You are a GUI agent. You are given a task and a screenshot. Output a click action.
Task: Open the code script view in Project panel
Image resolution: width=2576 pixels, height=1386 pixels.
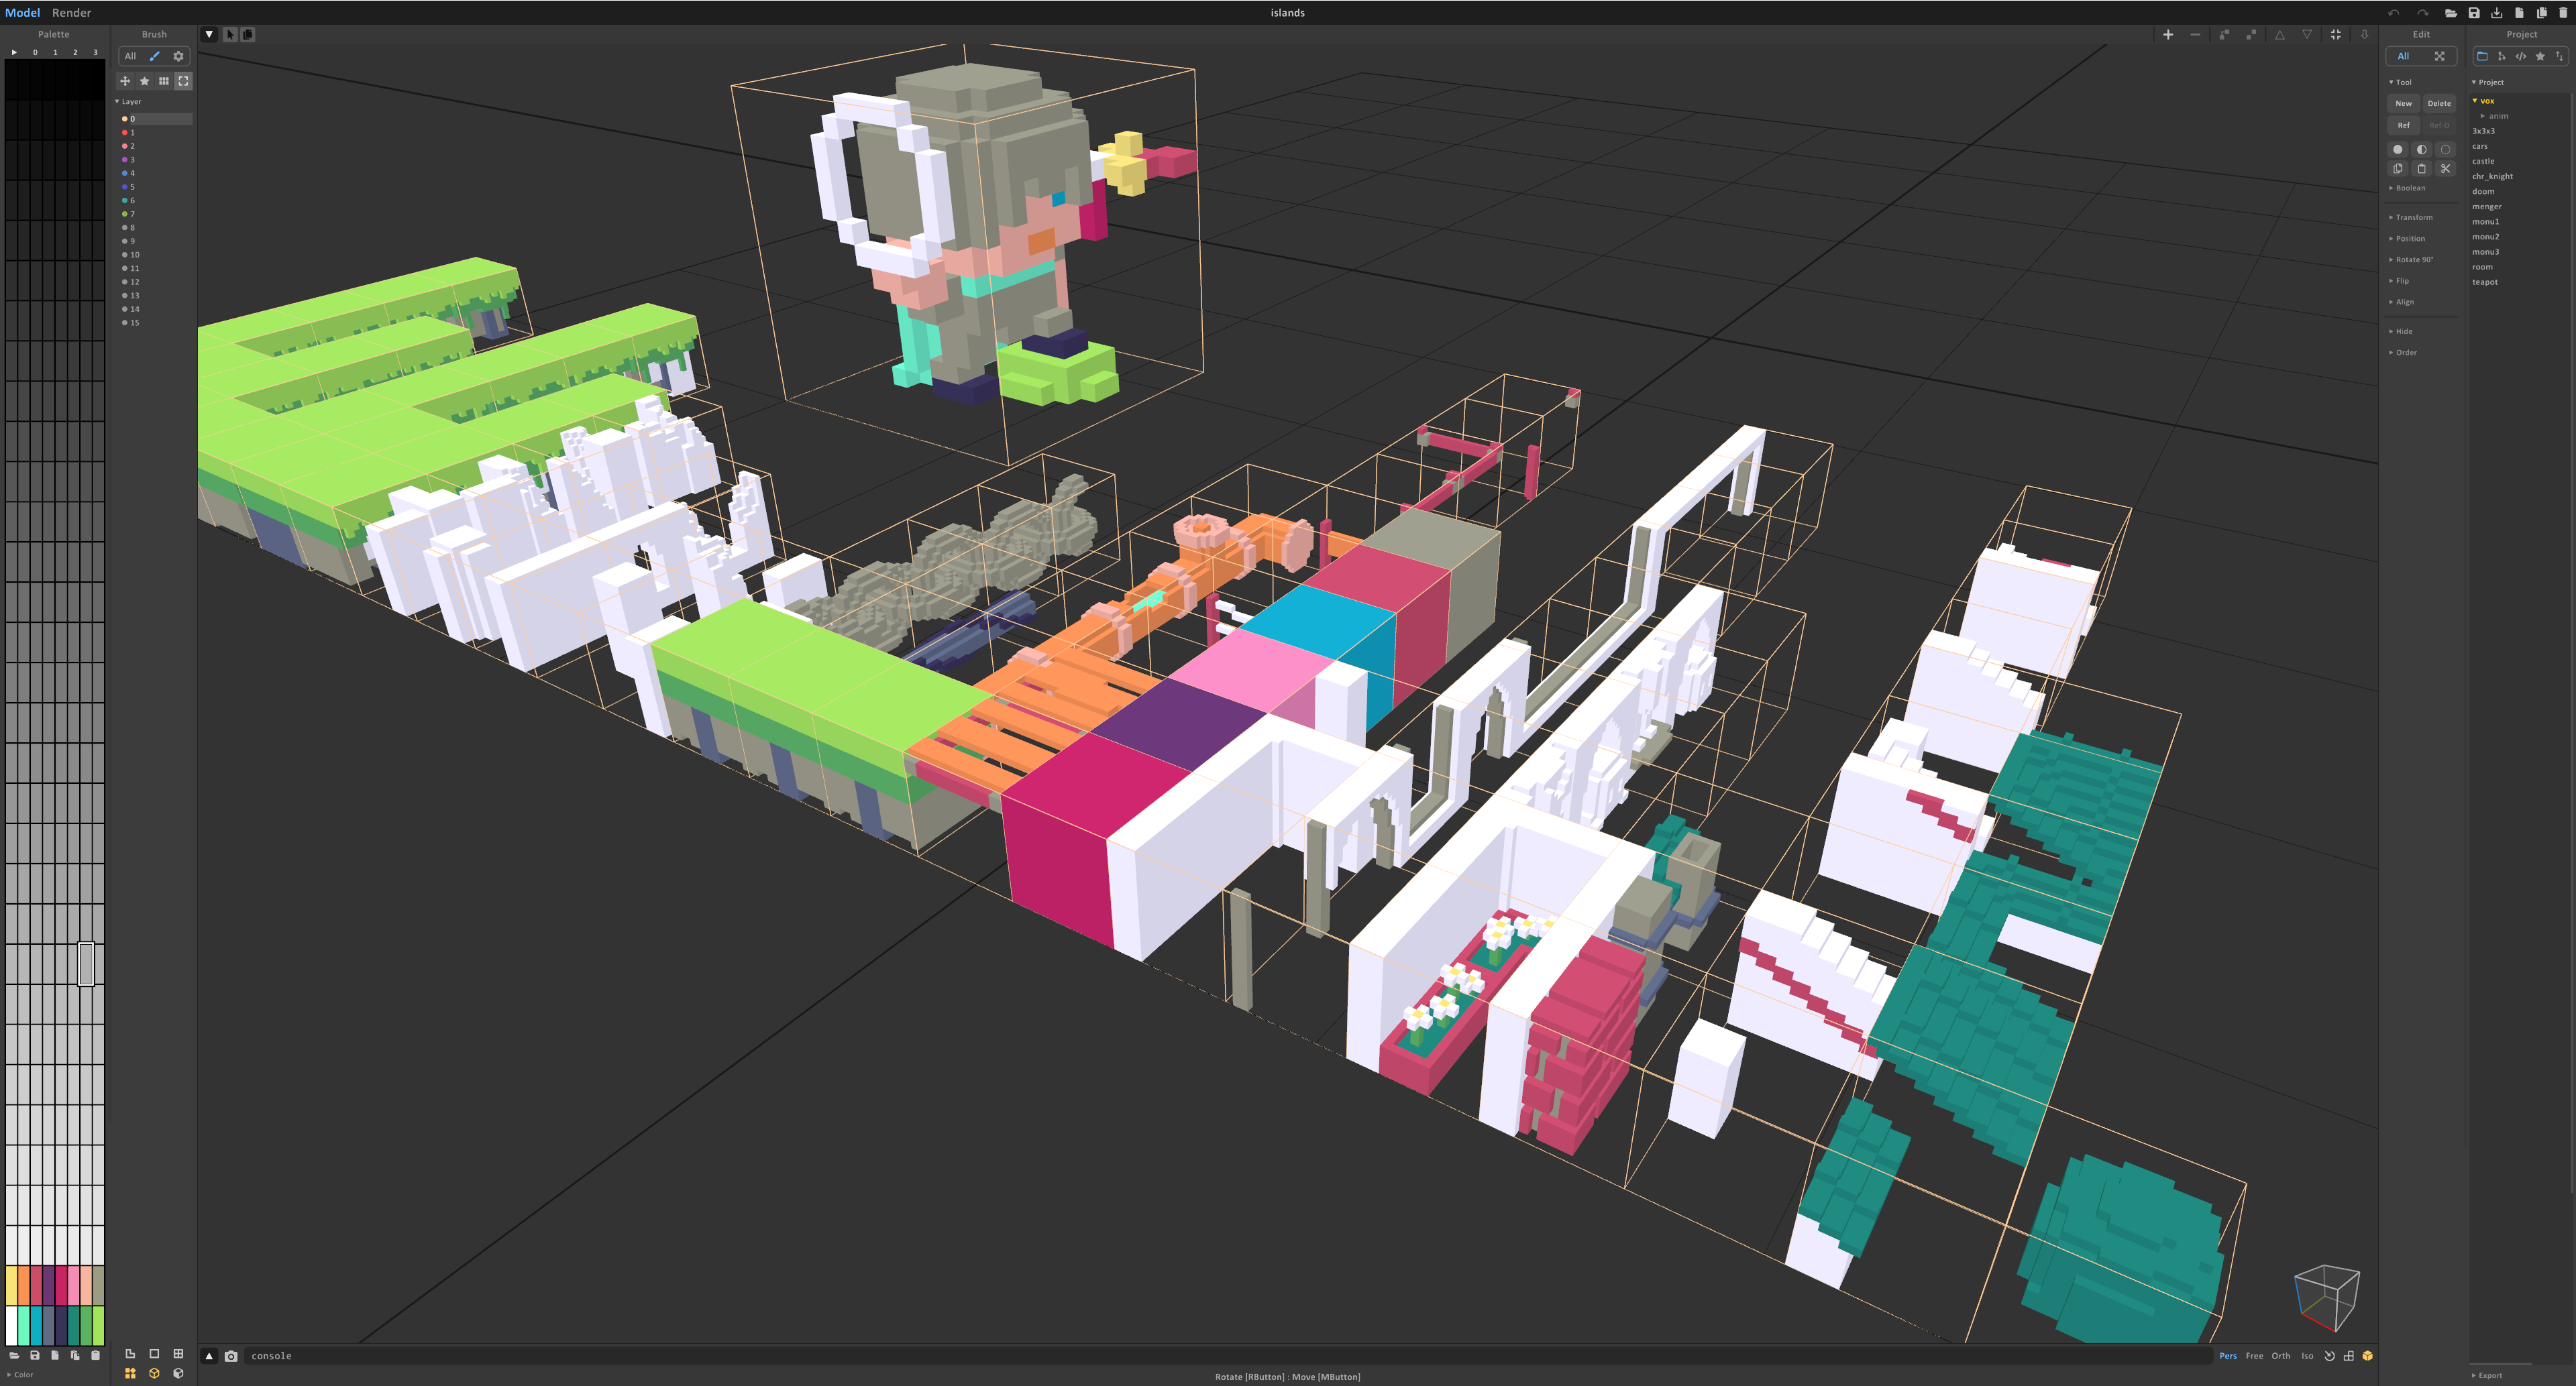click(x=2521, y=56)
